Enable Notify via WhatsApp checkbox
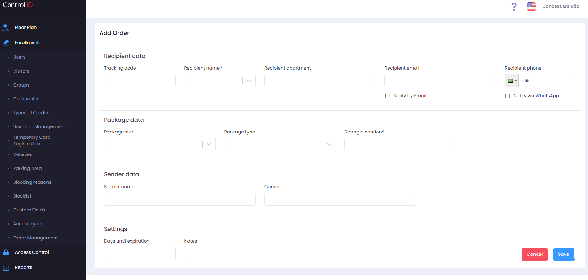The width and height of the screenshot is (588, 280). click(507, 96)
